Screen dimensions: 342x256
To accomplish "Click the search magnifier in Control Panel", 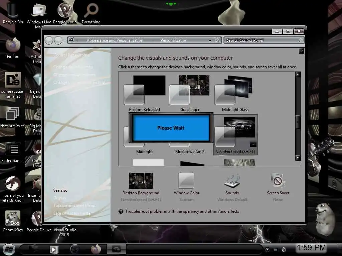I will (x=300, y=40).
